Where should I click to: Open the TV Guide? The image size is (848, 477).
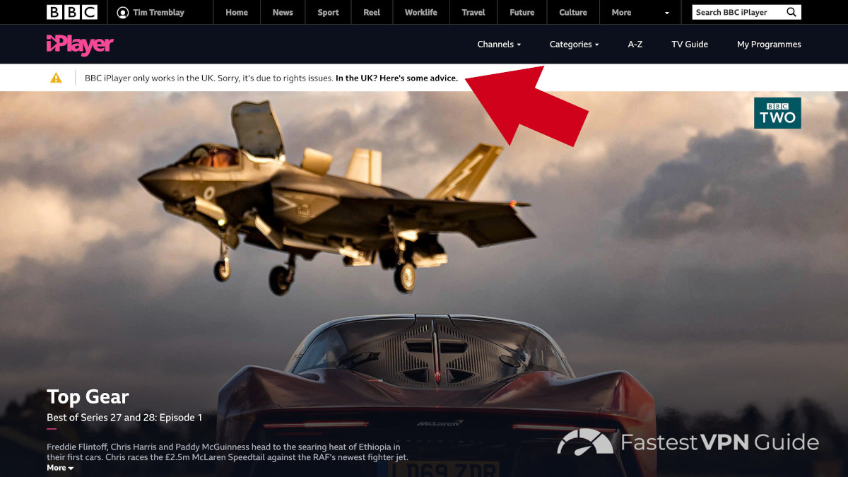[x=690, y=44]
